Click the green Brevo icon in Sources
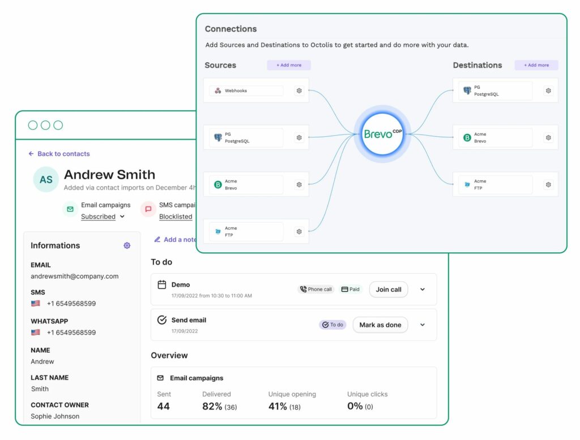The width and height of the screenshot is (580, 440). [218, 184]
